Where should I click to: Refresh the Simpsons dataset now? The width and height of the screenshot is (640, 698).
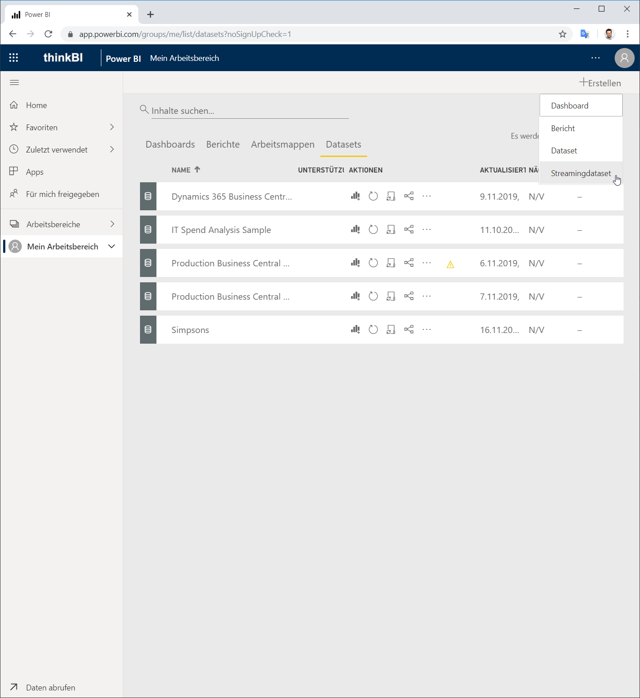tap(373, 329)
